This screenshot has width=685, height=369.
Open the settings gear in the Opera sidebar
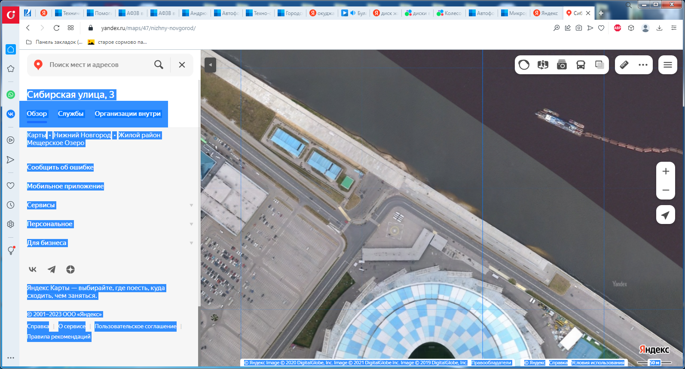click(11, 224)
